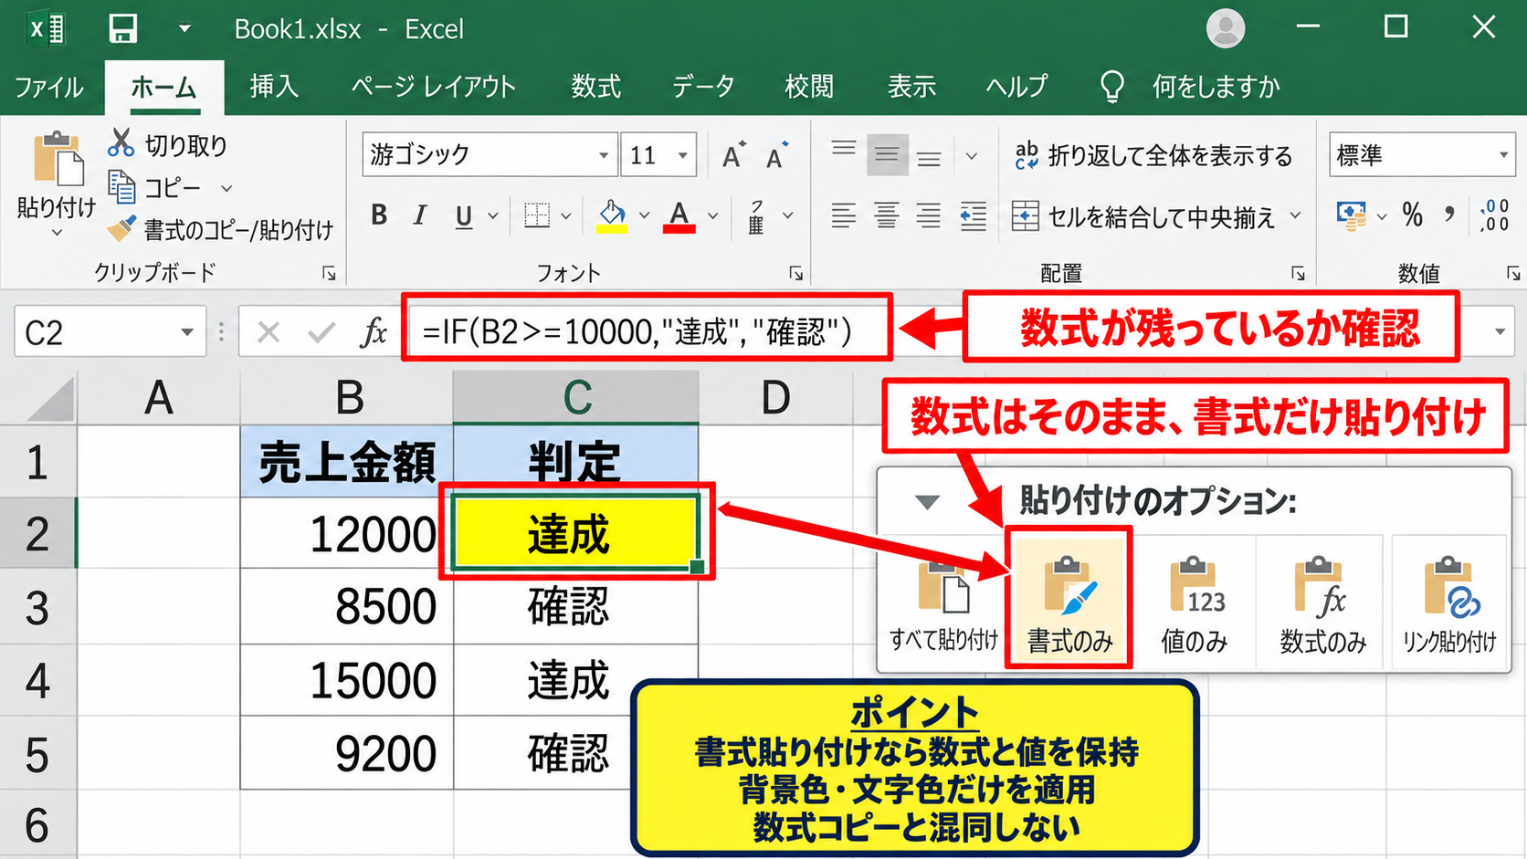Open the font size 11 dropdown
This screenshot has height=859, width=1527.
click(682, 155)
